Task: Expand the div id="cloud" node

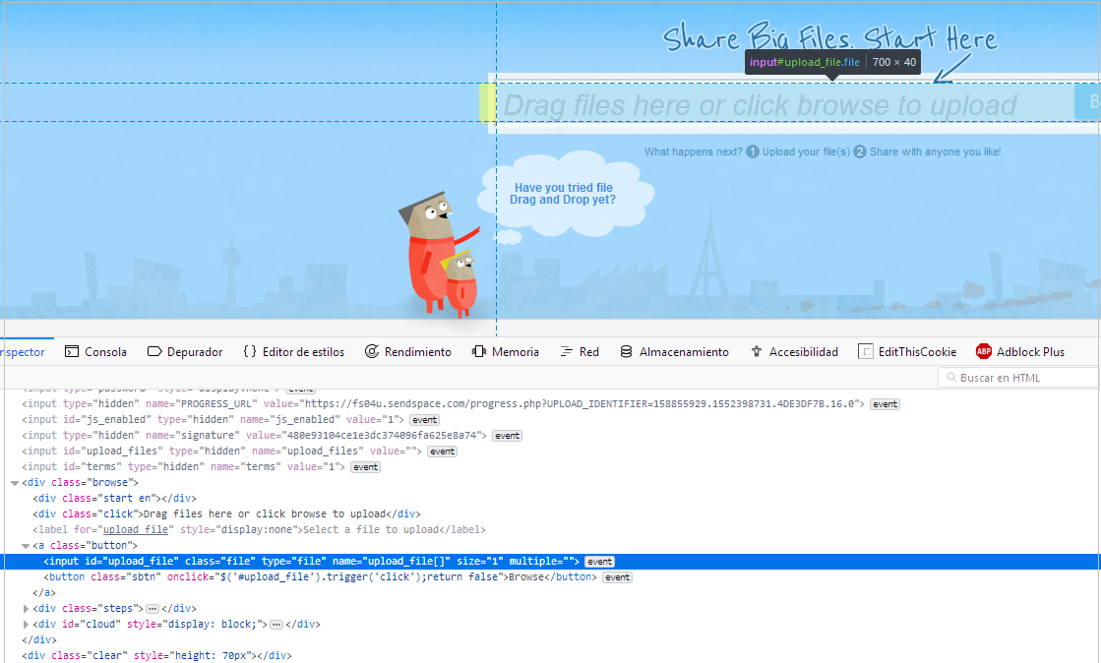Action: point(26,625)
